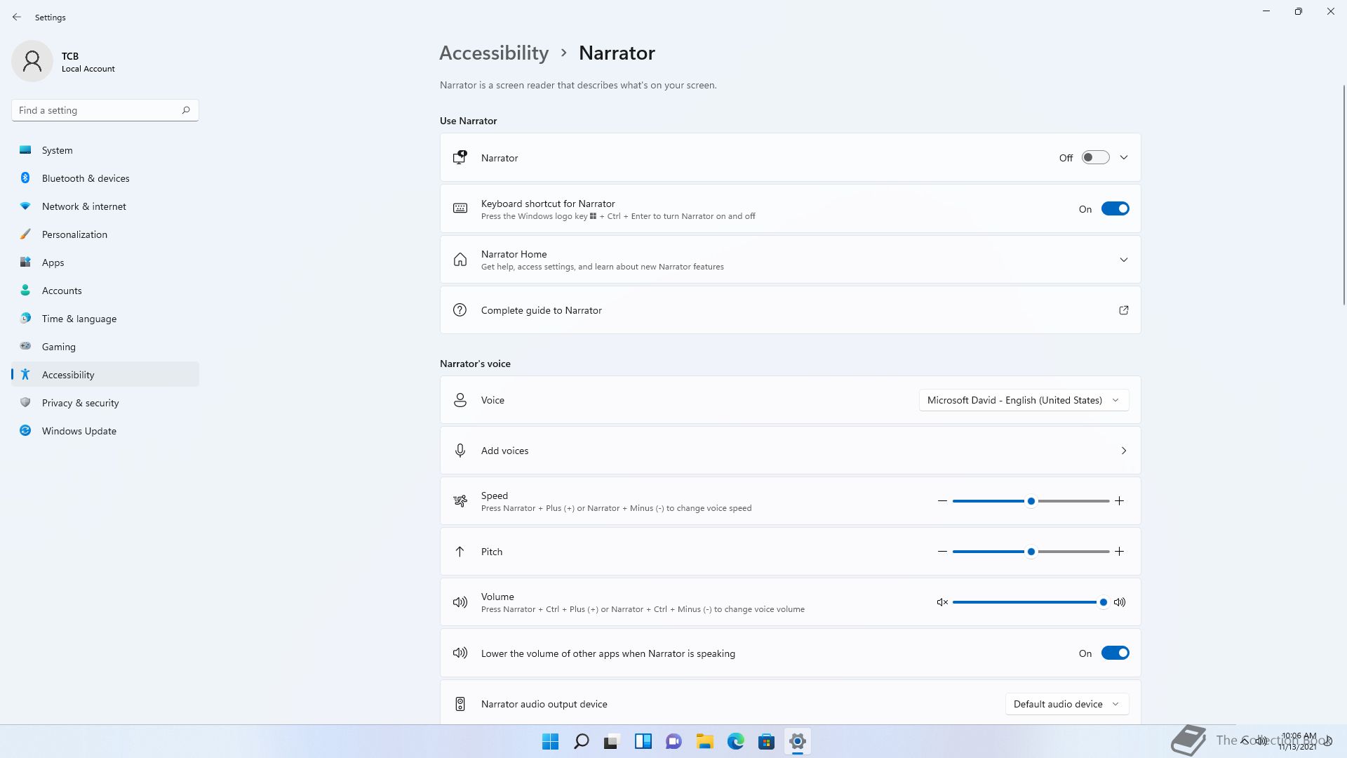The height and width of the screenshot is (758, 1347).
Task: Open Time & language settings
Action: click(x=105, y=319)
